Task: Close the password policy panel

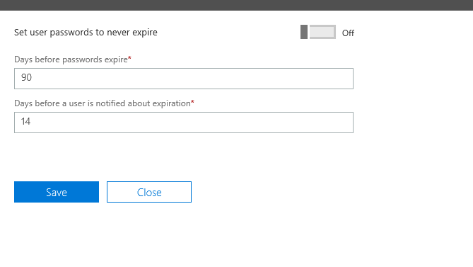Action: (x=149, y=192)
